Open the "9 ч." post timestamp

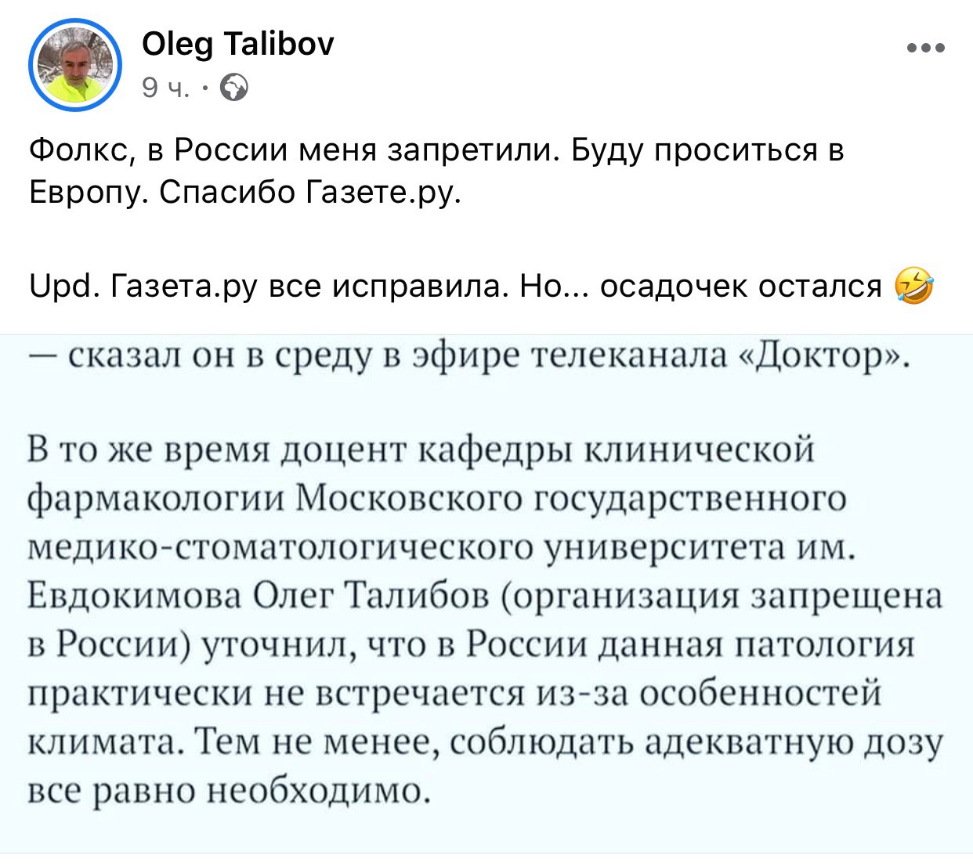[165, 88]
